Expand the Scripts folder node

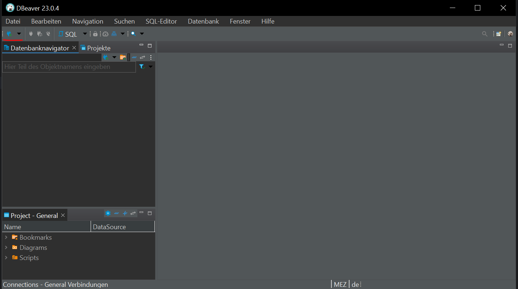click(6, 258)
